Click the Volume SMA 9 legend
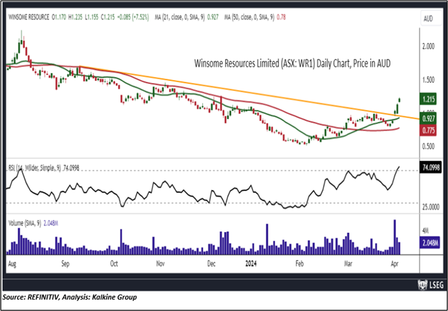 click(24, 224)
